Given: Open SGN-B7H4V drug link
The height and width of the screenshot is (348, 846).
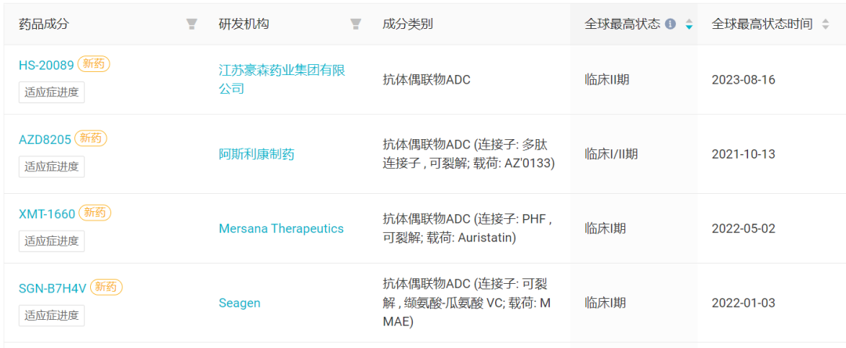Looking at the screenshot, I should (52, 289).
